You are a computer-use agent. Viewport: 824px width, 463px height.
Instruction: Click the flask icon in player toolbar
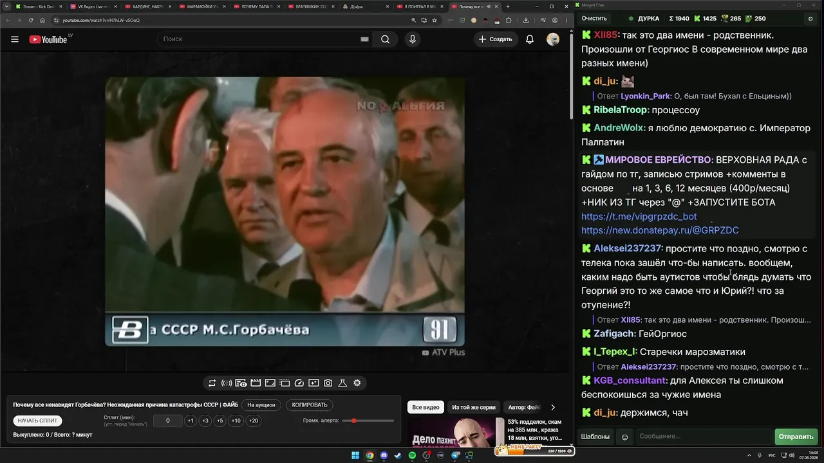[x=342, y=383]
